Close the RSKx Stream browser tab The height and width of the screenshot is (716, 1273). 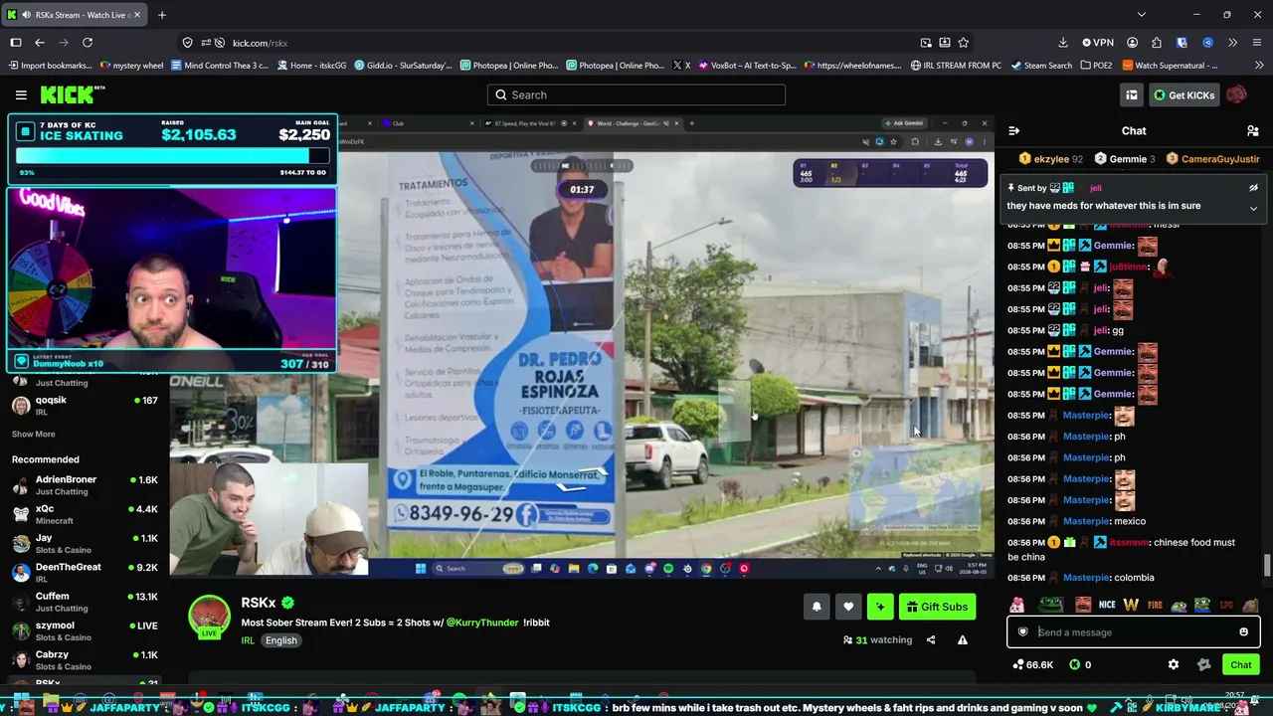137,15
